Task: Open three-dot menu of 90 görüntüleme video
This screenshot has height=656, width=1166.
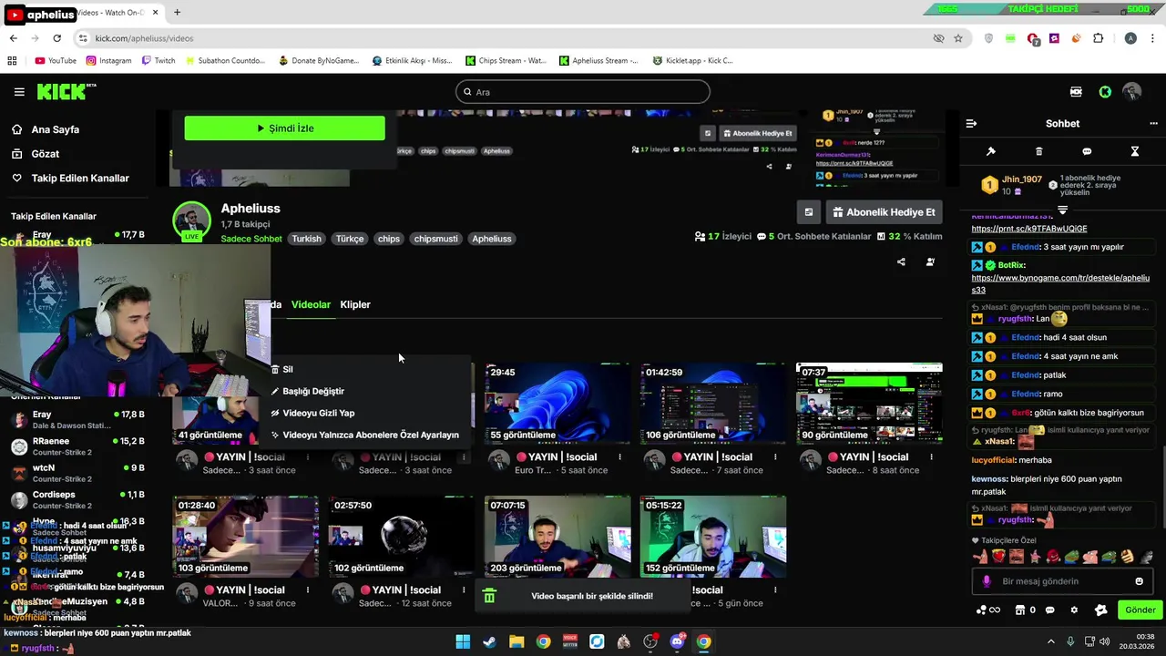Action: click(x=931, y=457)
